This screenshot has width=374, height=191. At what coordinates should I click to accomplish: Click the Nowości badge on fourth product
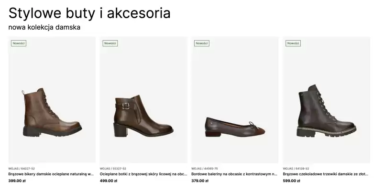tap(293, 43)
